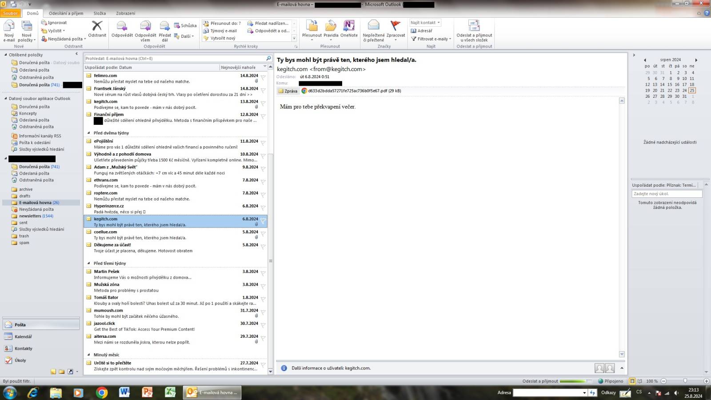The image size is (711, 400).
Task: Open Zpracovat follow-up flag
Action: (395, 31)
